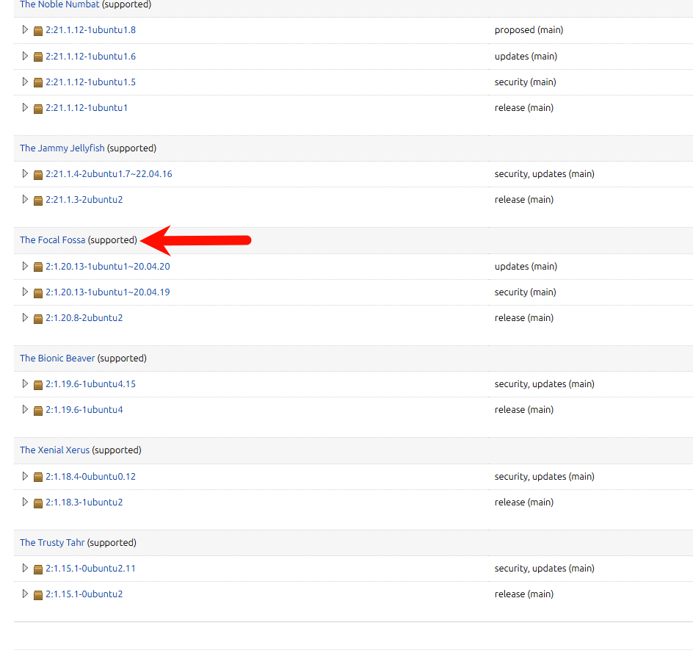
Task: Open version link 2:1.20.13-1ubuntu1~20.04.19
Action: (x=108, y=292)
